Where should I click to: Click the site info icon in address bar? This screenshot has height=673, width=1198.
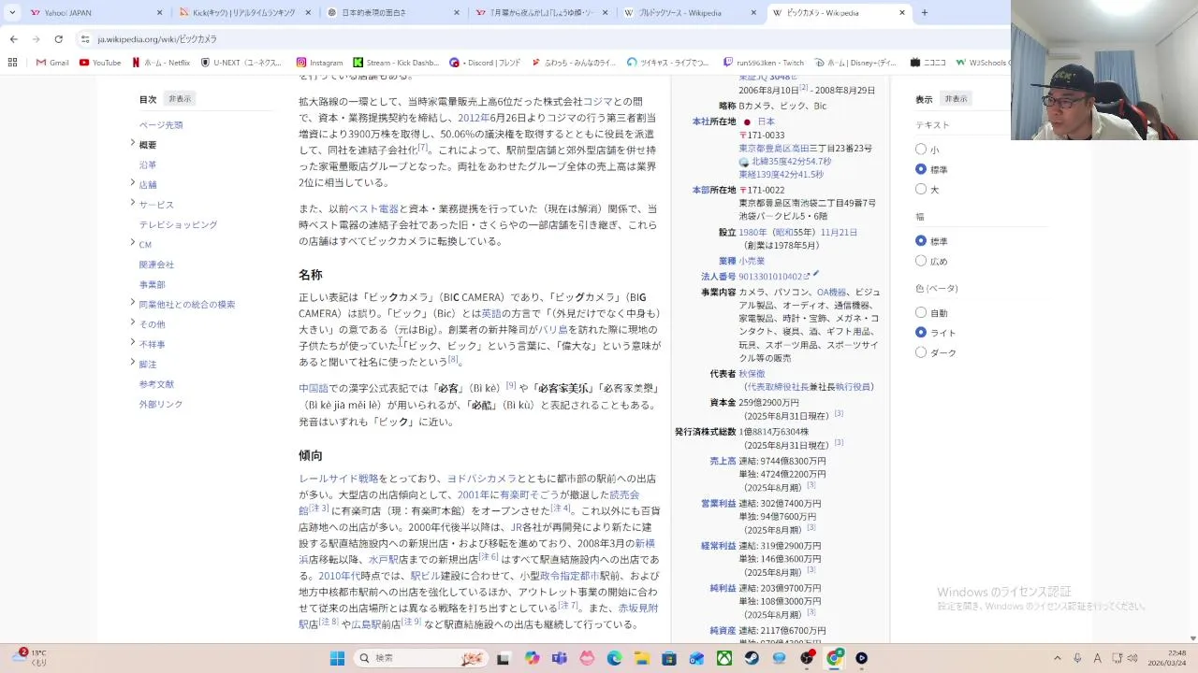[x=85, y=39]
